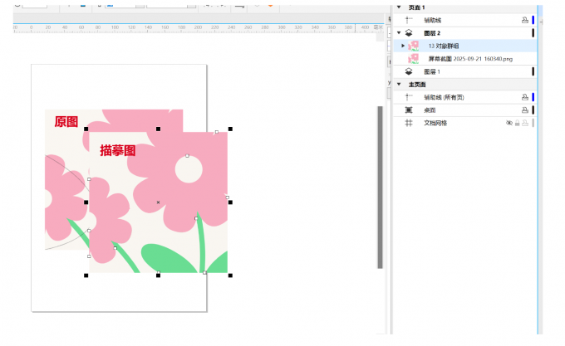Click the thumbnail of the 屏幕截图 png object
The width and height of the screenshot is (565, 346).
point(413,59)
